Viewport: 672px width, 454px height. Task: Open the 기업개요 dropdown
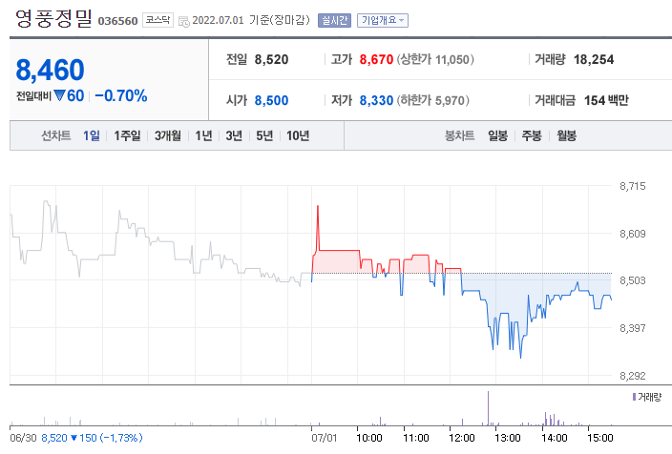[382, 21]
